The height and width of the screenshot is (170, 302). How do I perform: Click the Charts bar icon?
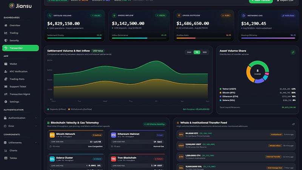[x=6, y=150]
